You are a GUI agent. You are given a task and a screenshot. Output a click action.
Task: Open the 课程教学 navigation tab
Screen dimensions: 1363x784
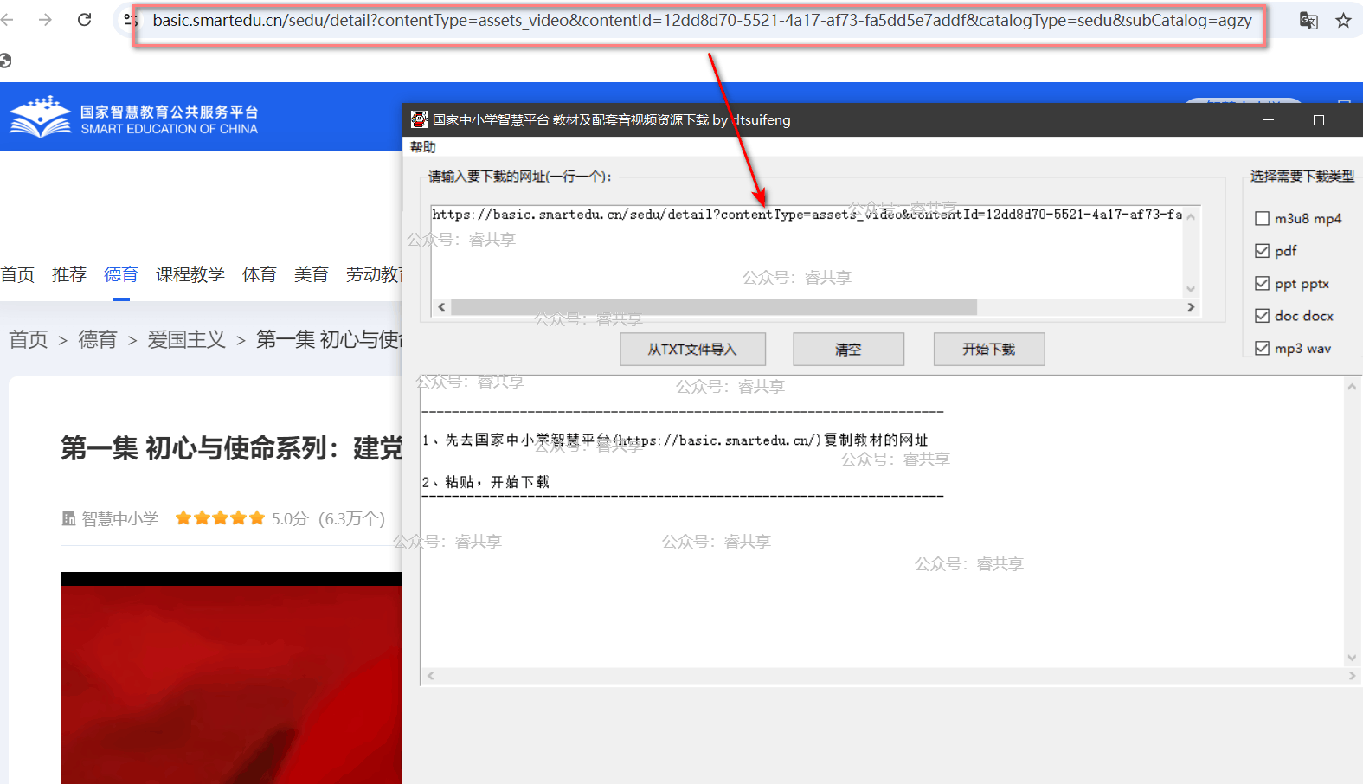[x=190, y=274]
